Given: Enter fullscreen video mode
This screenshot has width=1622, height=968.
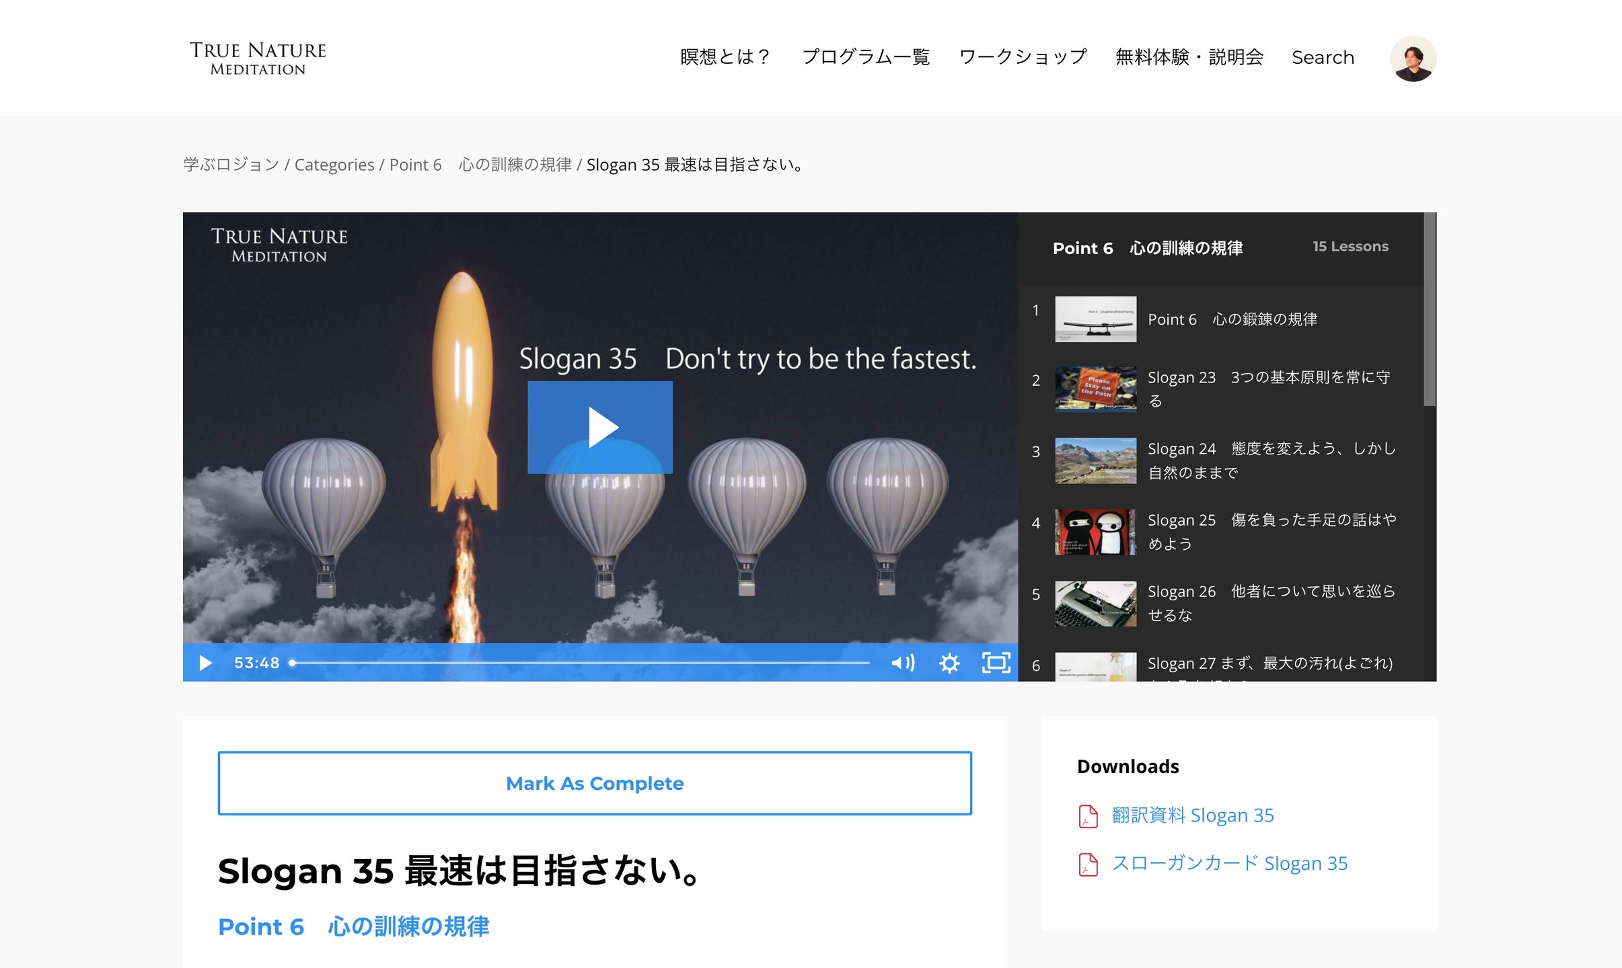Looking at the screenshot, I should (x=996, y=663).
